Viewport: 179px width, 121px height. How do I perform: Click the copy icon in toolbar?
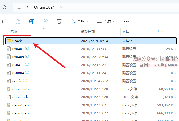tap(4, 21)
